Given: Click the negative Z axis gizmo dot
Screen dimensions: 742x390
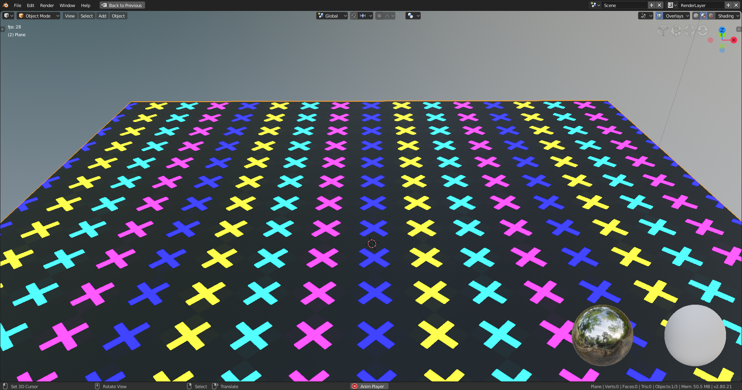Looking at the screenshot, I should click(x=722, y=50).
